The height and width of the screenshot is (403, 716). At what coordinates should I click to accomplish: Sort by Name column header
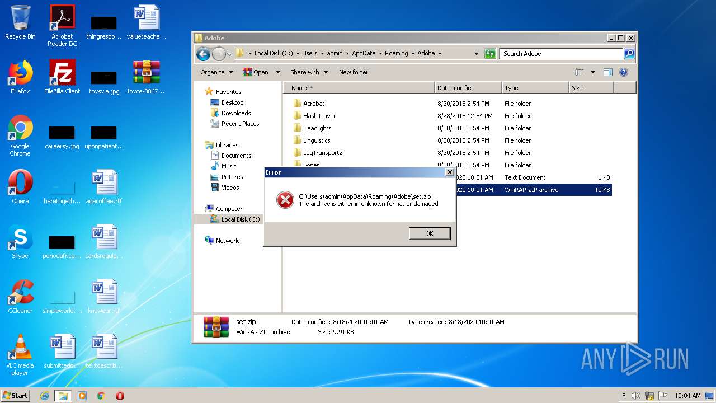point(359,88)
